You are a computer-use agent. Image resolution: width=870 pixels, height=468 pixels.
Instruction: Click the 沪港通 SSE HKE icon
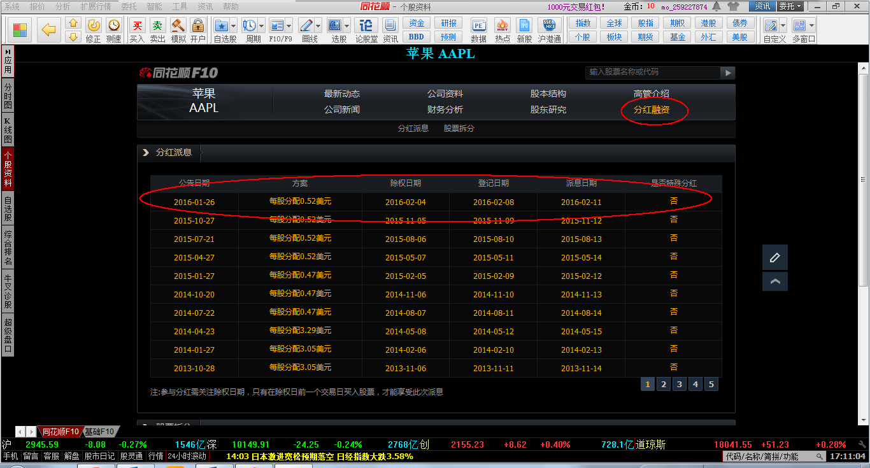point(549,25)
